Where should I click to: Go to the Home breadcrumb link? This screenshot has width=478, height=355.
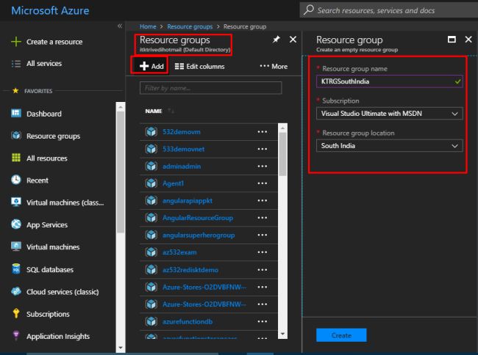click(148, 26)
